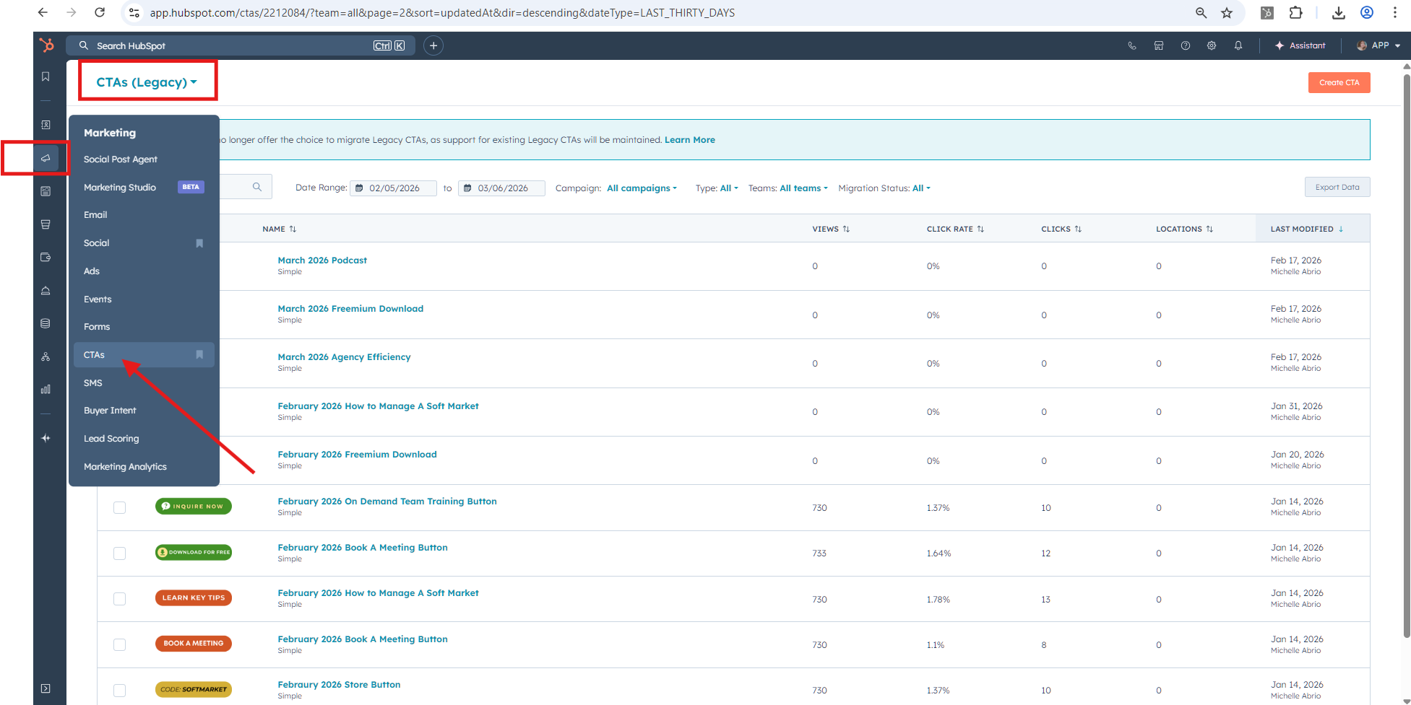Image resolution: width=1411 pixels, height=705 pixels.
Task: Open the notifications bell
Action: pyautogui.click(x=1238, y=45)
